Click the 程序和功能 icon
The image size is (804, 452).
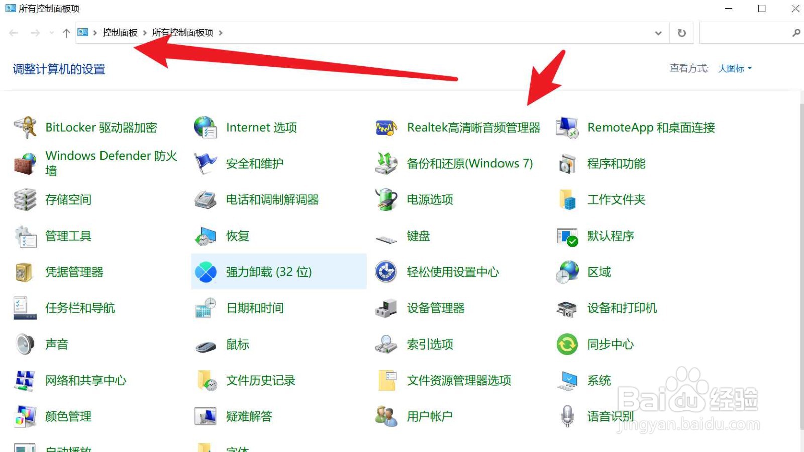coord(567,163)
